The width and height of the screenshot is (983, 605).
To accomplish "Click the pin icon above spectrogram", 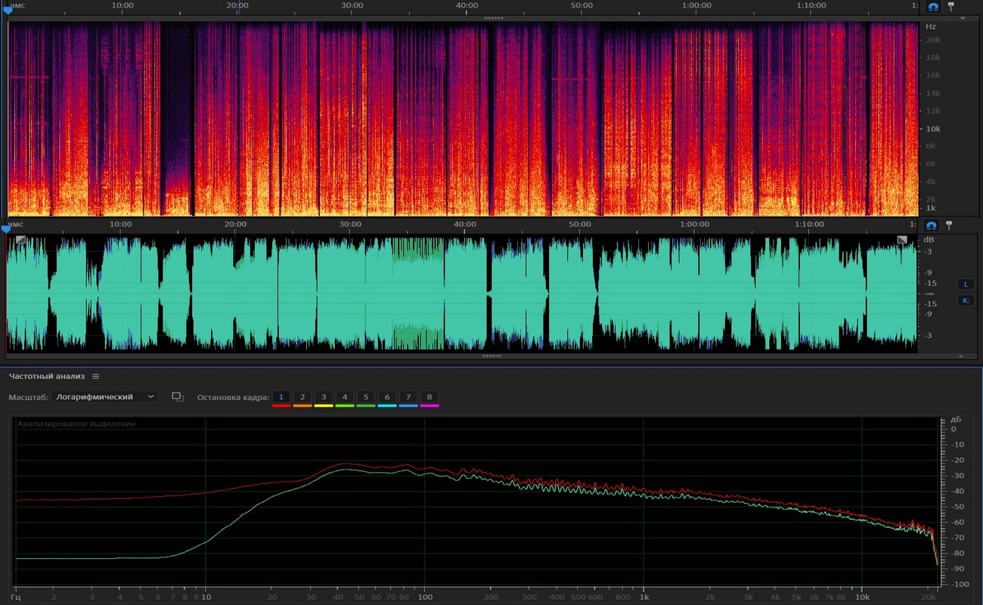I will coord(950,6).
